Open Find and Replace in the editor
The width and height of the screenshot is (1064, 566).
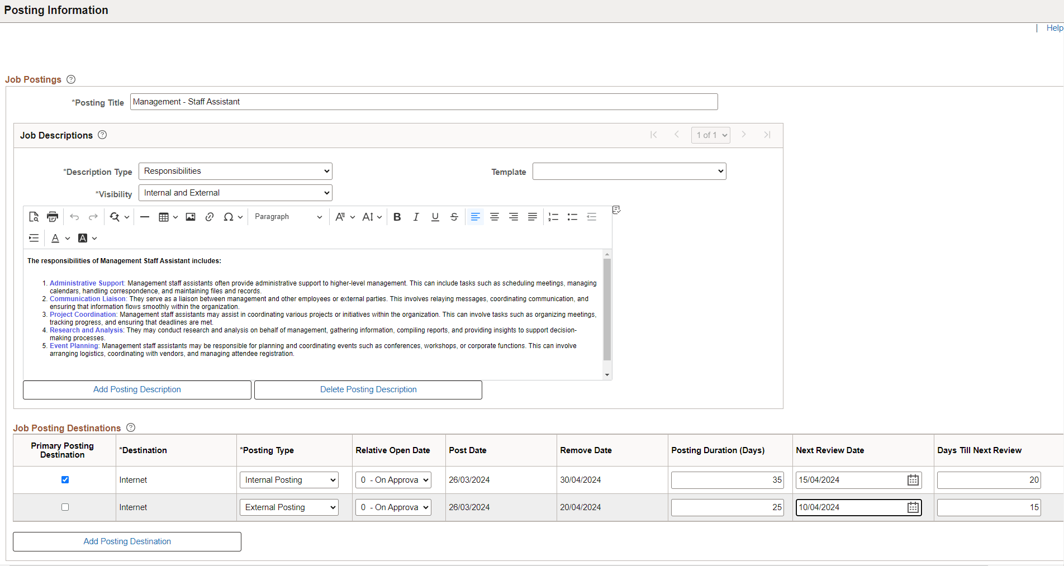(116, 217)
